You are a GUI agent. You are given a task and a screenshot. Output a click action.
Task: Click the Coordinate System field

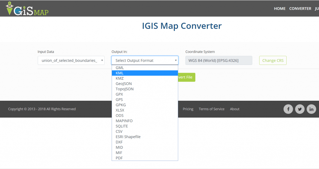pyautogui.click(x=219, y=60)
